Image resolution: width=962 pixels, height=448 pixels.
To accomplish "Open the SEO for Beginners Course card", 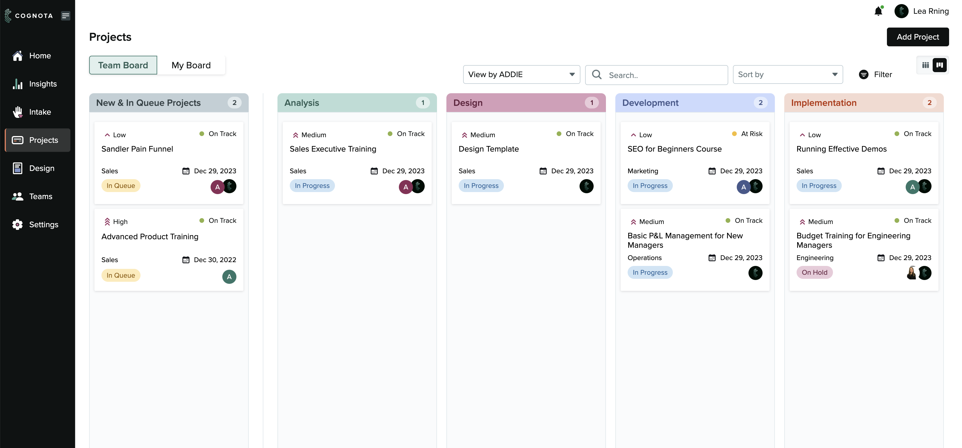I will coord(674,149).
